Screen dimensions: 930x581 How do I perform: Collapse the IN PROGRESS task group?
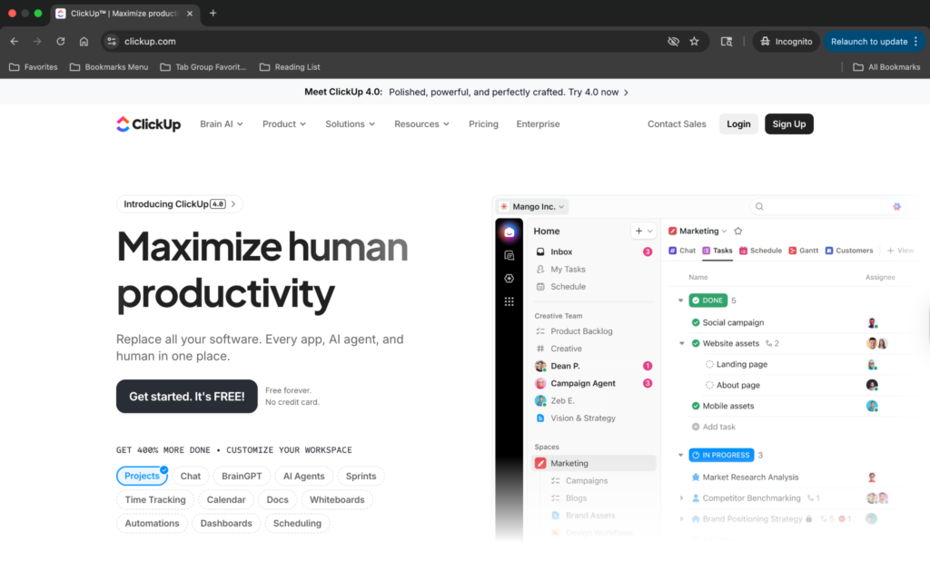680,456
